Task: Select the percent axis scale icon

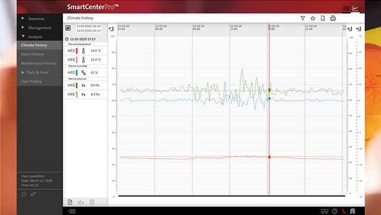Action: click(350, 28)
